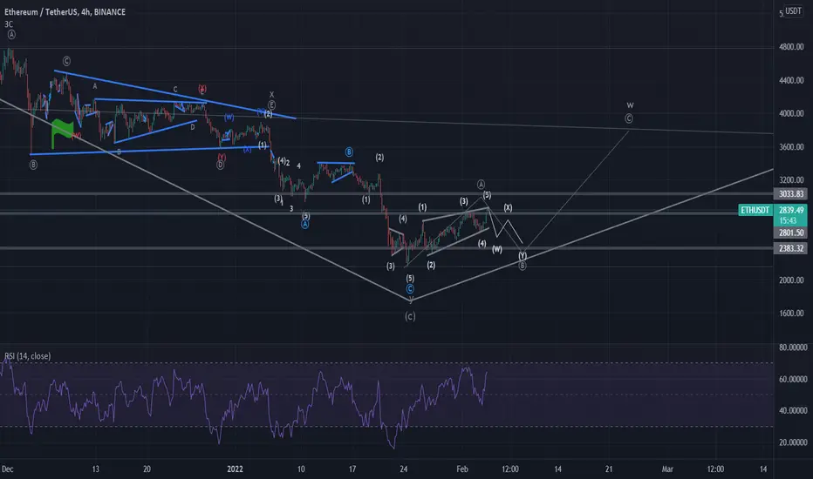Select the RSI (14, close) indicator label
This screenshot has height=479, width=813.
tap(28, 355)
